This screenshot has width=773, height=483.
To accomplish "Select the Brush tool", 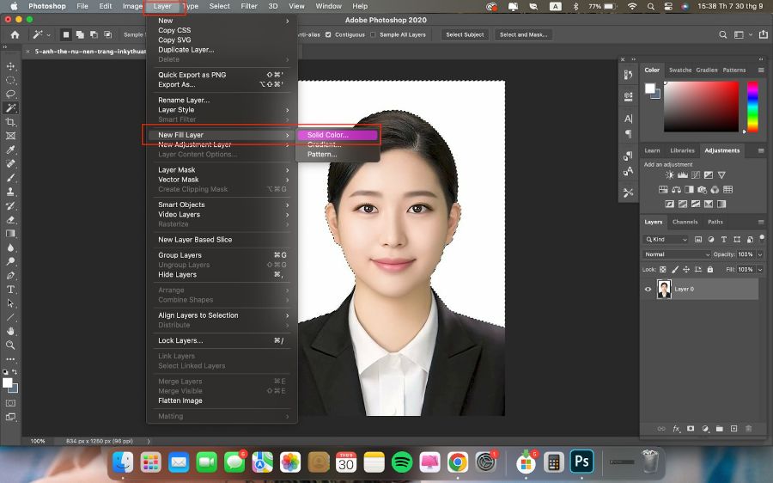I will [10, 178].
